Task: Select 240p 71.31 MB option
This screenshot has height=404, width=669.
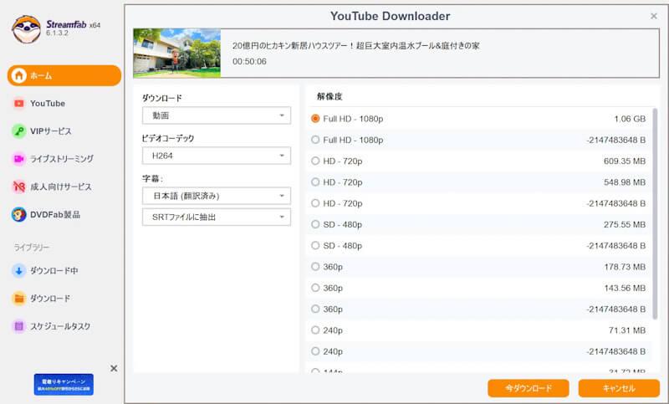Action: click(x=478, y=330)
